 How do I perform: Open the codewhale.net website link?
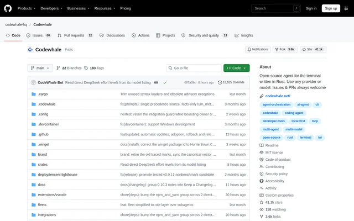(x=278, y=96)
